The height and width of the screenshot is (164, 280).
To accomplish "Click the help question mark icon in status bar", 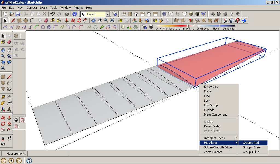I will click(x=29, y=161).
